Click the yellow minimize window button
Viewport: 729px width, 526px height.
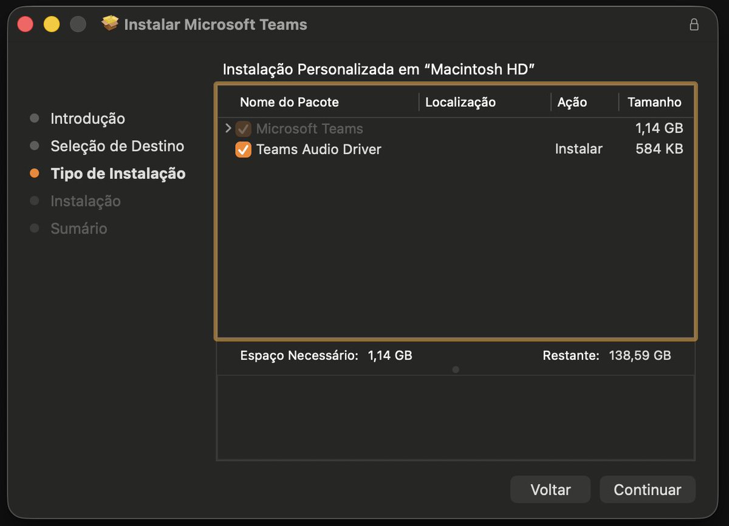[52, 24]
